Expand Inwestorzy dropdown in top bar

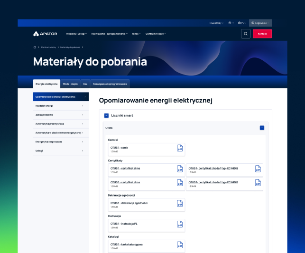(x=216, y=23)
